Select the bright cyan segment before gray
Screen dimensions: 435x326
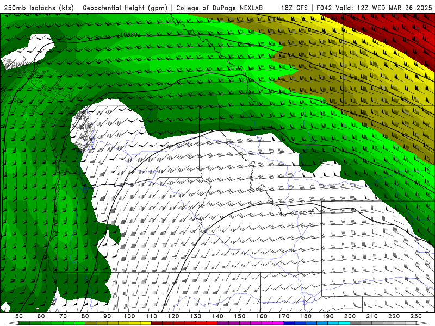point(345,323)
